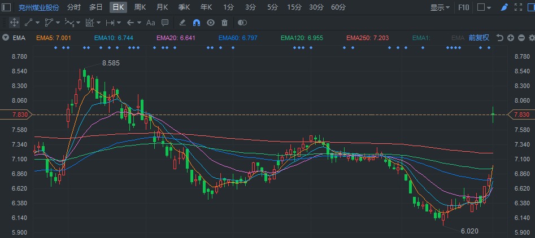Screen dimensions: 535x238
Task: Select the wave pattern drawing tool
Action: tap(69, 23)
